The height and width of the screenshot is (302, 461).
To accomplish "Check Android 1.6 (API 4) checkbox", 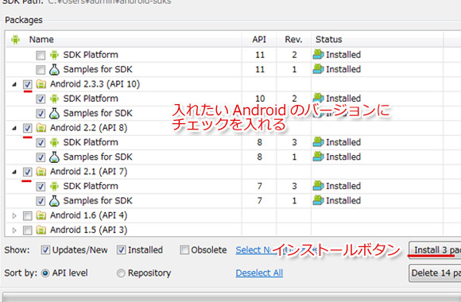I will (27, 216).
